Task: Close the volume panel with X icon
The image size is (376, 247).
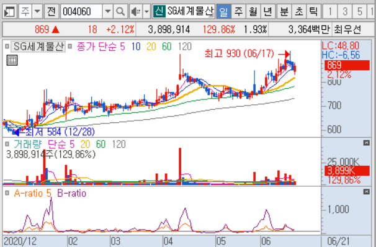Action: (366, 143)
